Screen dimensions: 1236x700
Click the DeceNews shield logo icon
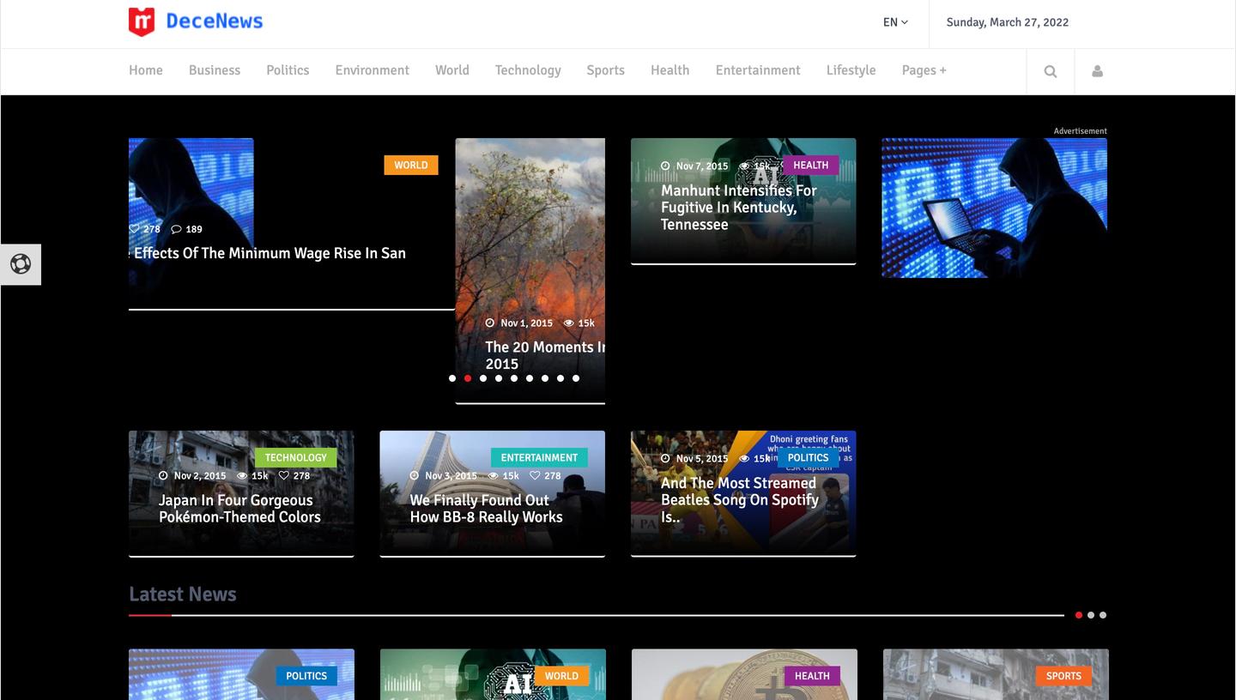point(142,22)
